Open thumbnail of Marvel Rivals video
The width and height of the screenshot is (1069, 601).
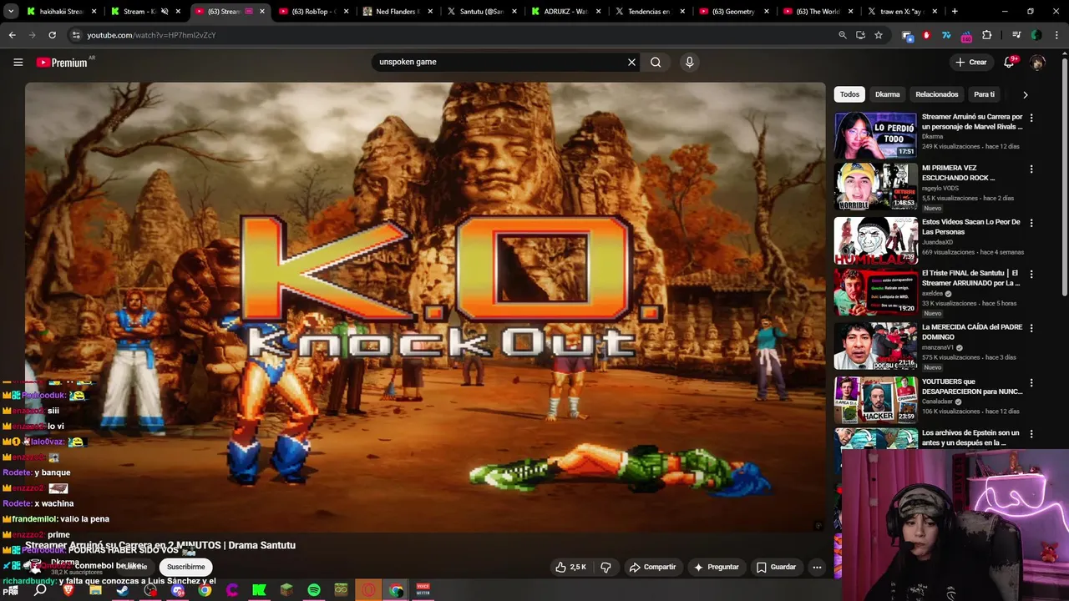(x=875, y=135)
